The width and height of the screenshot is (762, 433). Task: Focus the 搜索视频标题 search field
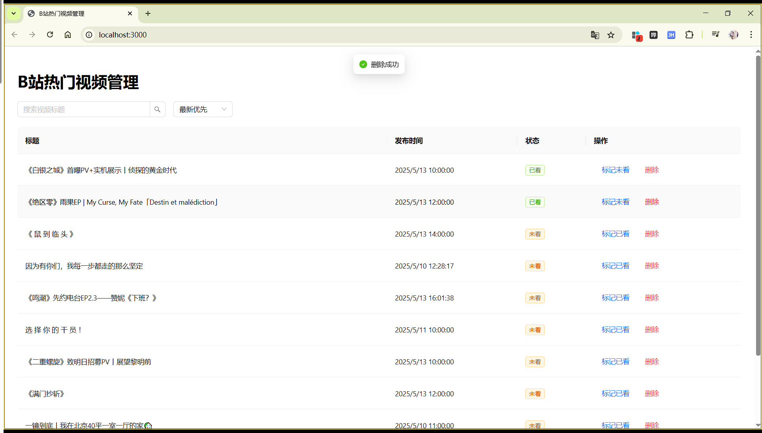click(x=84, y=109)
